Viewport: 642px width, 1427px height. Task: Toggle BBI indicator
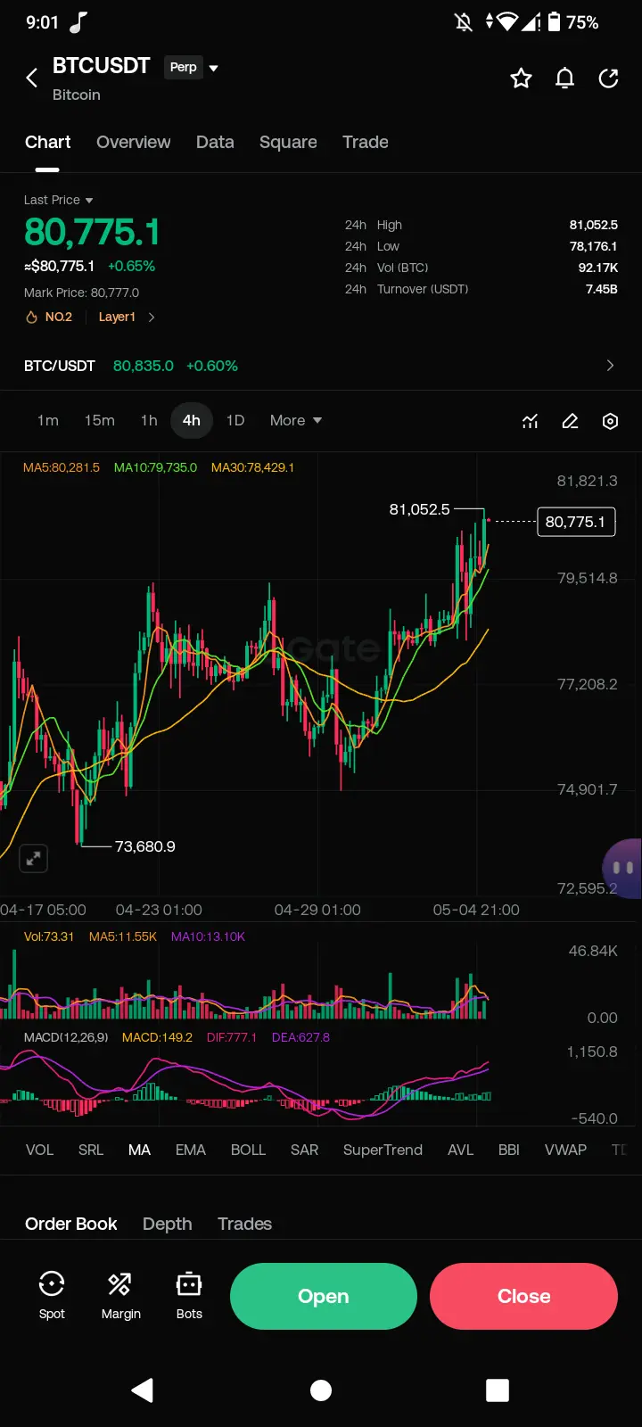point(509,1150)
